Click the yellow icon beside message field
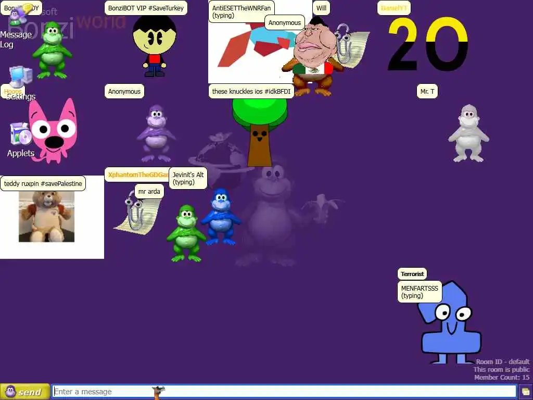Screen dimensions: 533x400 (526, 392)
